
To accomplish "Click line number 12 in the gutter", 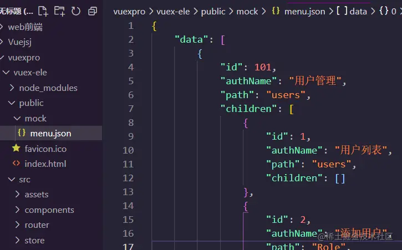I will pos(128,178).
